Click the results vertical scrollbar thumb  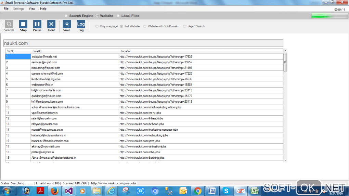pos(285,62)
